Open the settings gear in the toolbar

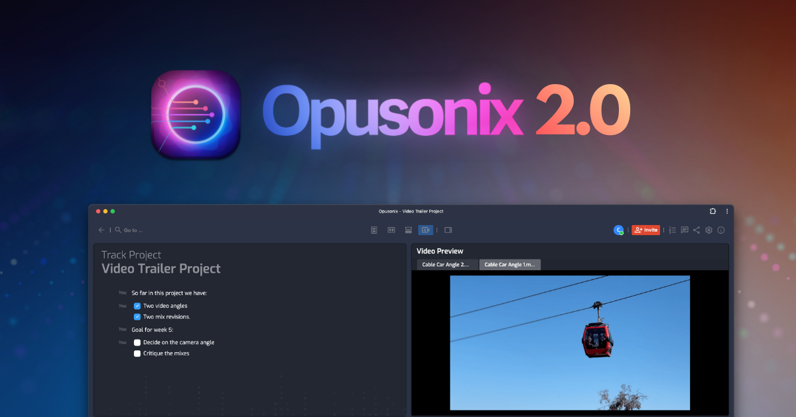(x=708, y=230)
